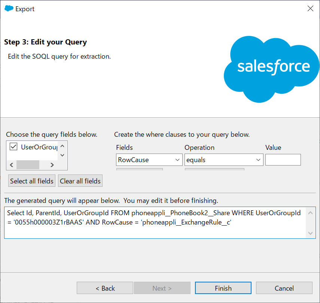Uncheck the UserOrGroupId field checkbox
The height and width of the screenshot is (303, 320).
pyautogui.click(x=13, y=147)
